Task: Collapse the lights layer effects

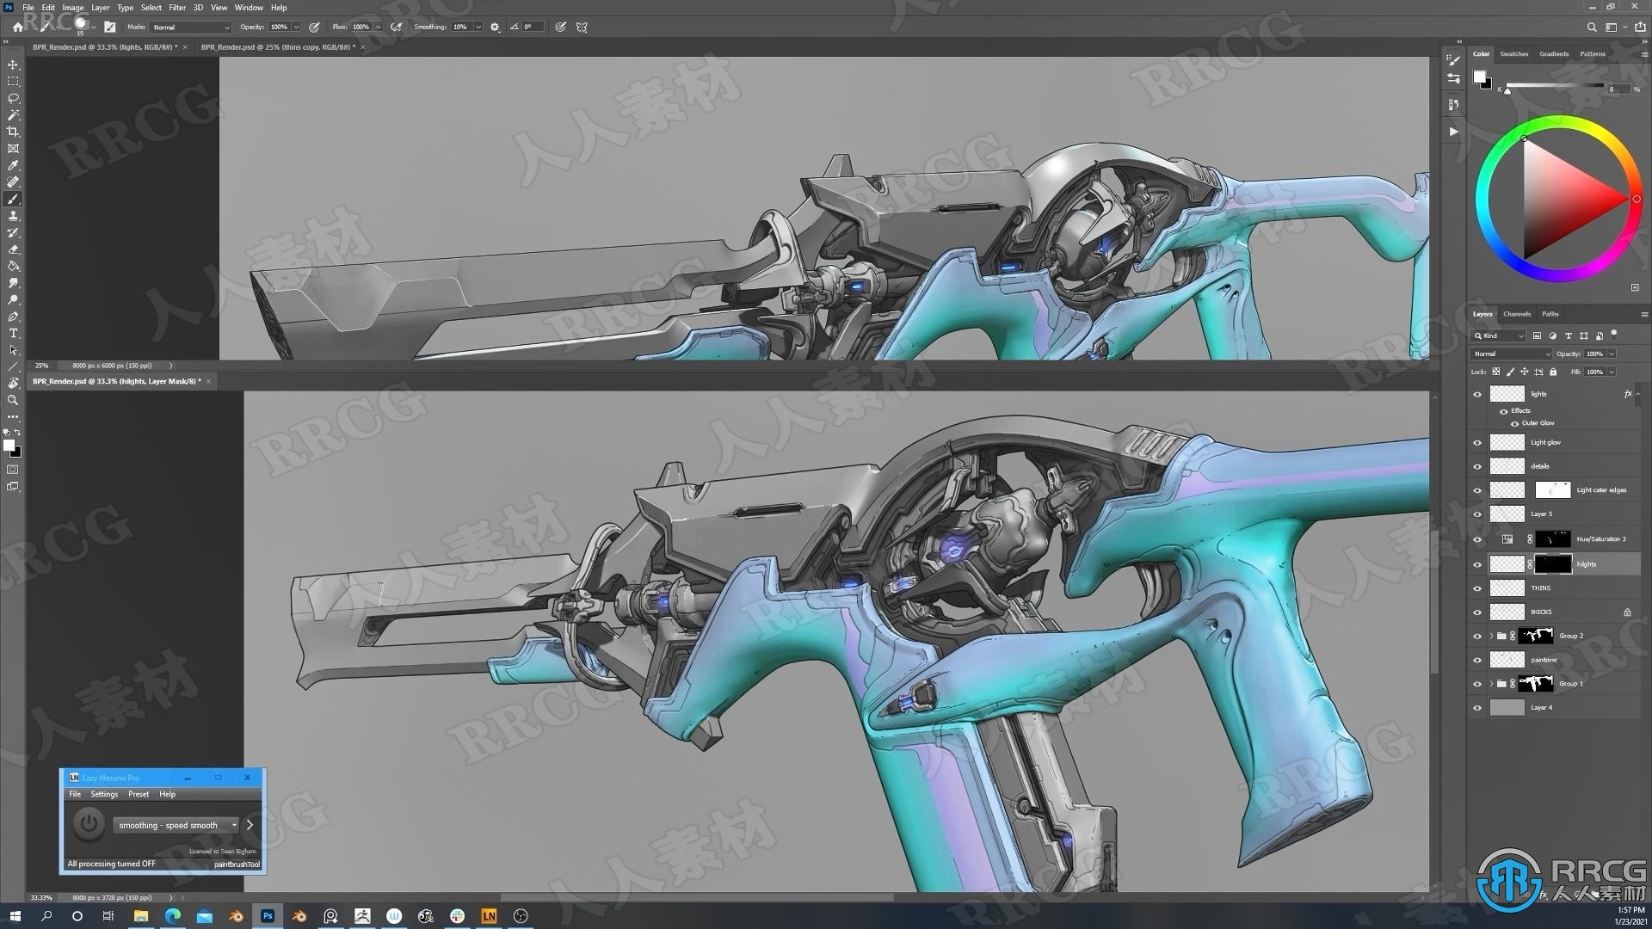Action: (x=1638, y=394)
